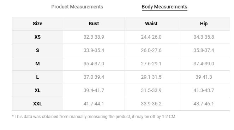Click the XXL hip value 43.7-46.1
This screenshot has height=130, width=234.
tap(204, 104)
